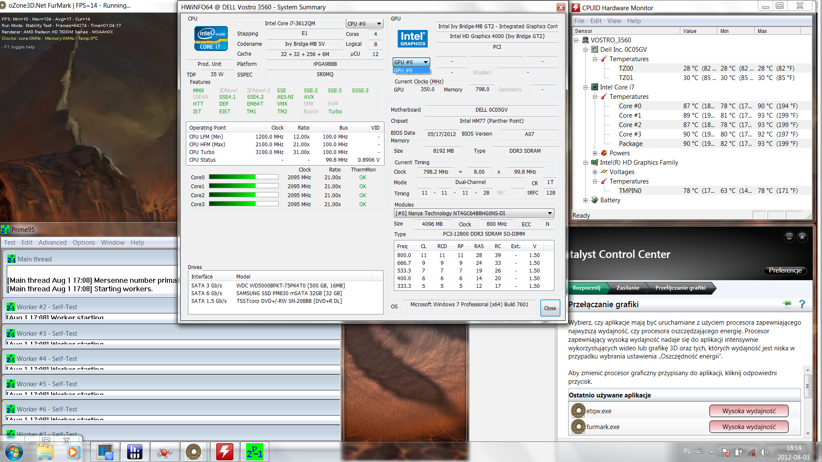Click the on-screen keyboard tray icon
This screenshot has width=822, height=462.
tap(698, 451)
